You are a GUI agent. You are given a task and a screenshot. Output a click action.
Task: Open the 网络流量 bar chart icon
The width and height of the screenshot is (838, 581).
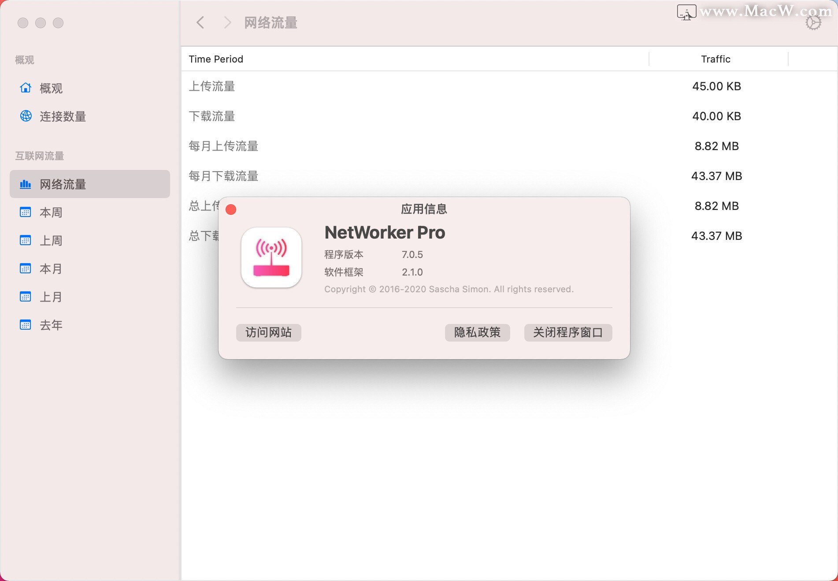tap(25, 184)
